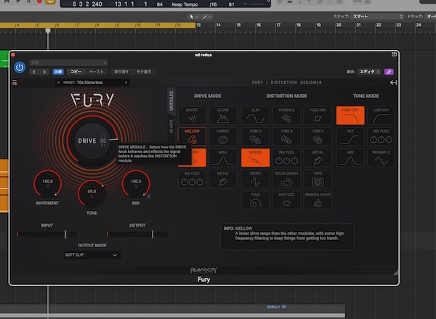The width and height of the screenshot is (436, 319).
Task: Choose the FUZZ MIX distortion module
Action: tap(318, 115)
